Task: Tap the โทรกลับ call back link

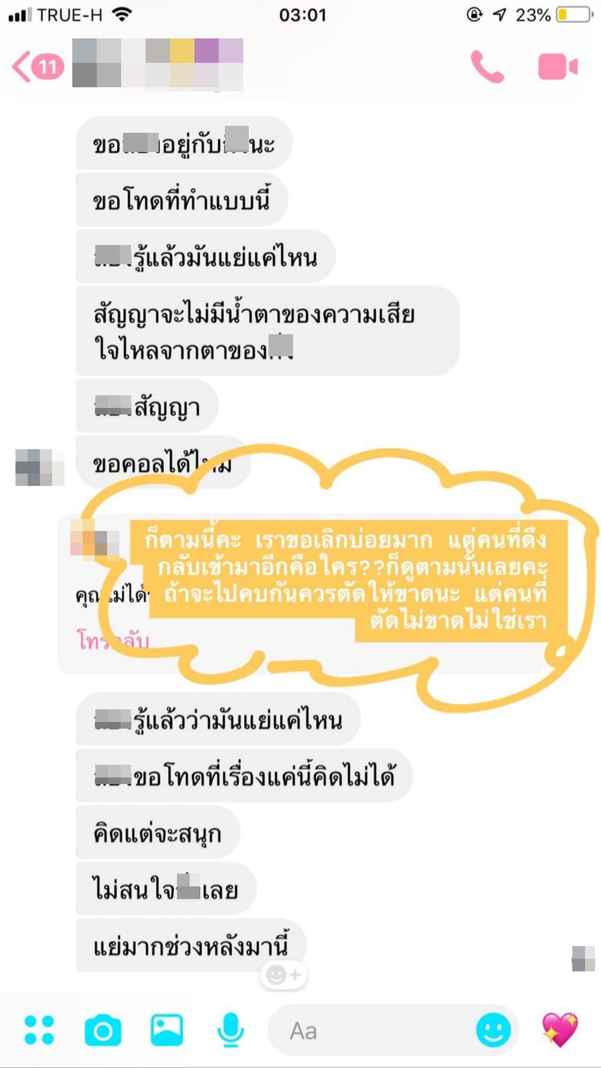Action: tap(113, 639)
